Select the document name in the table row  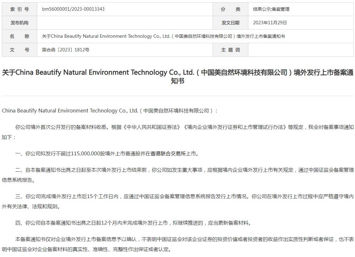point(163,36)
